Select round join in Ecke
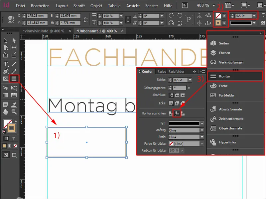 point(177,103)
